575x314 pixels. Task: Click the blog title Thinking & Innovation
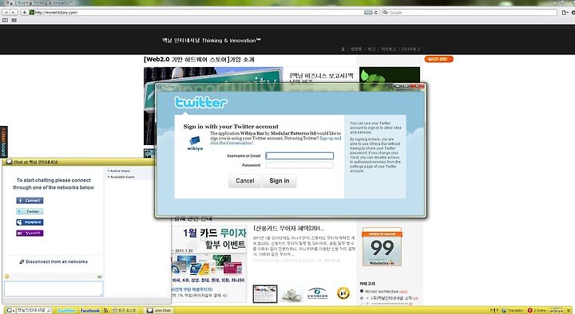pos(211,41)
